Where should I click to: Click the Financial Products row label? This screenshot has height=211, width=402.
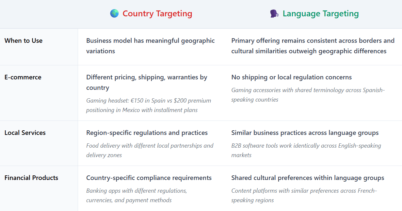[31, 178]
